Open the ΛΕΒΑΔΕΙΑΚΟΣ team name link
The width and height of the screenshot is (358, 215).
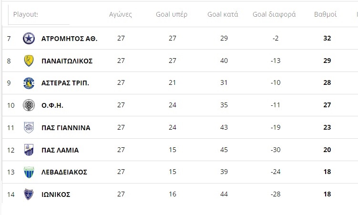pos(64,172)
